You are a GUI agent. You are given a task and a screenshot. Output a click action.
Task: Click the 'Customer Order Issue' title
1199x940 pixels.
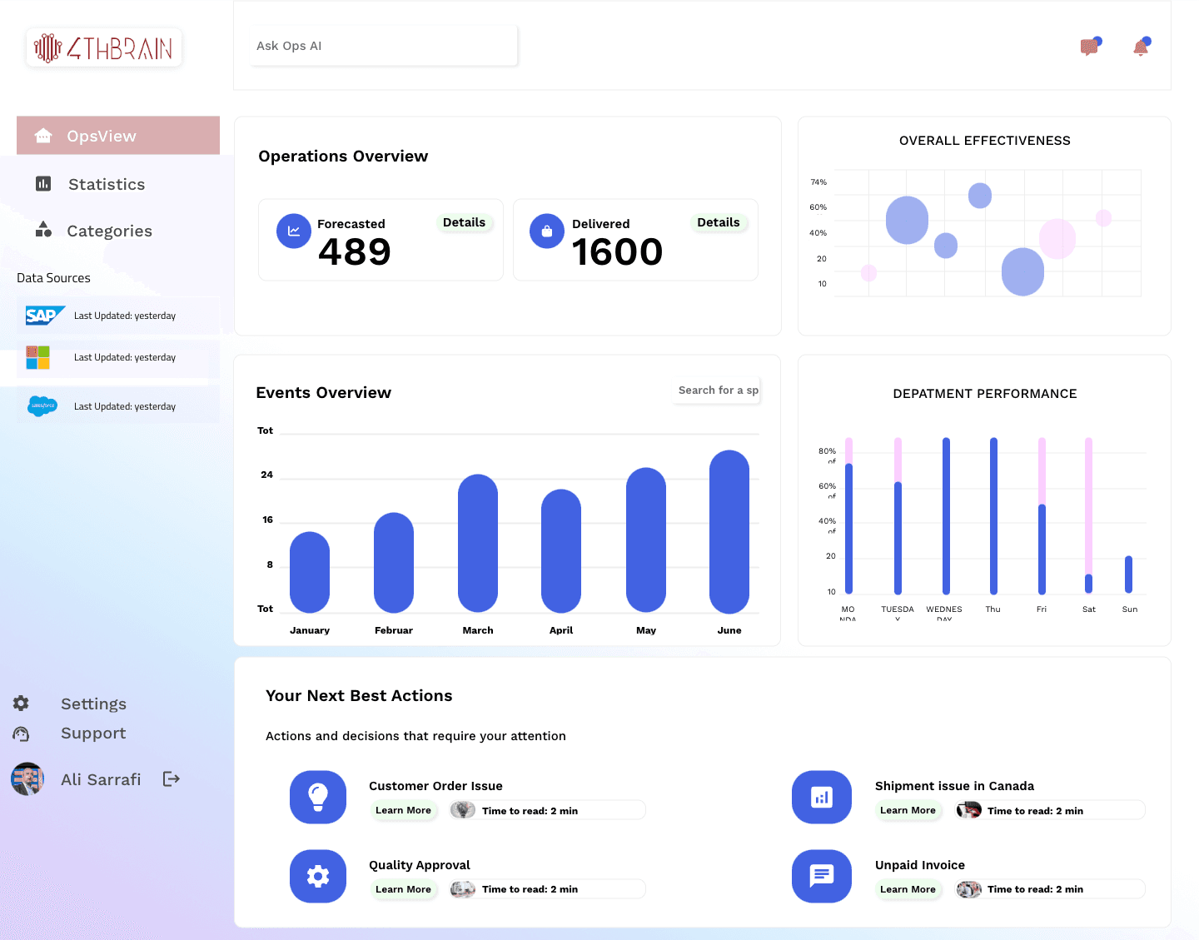pyautogui.click(x=435, y=786)
